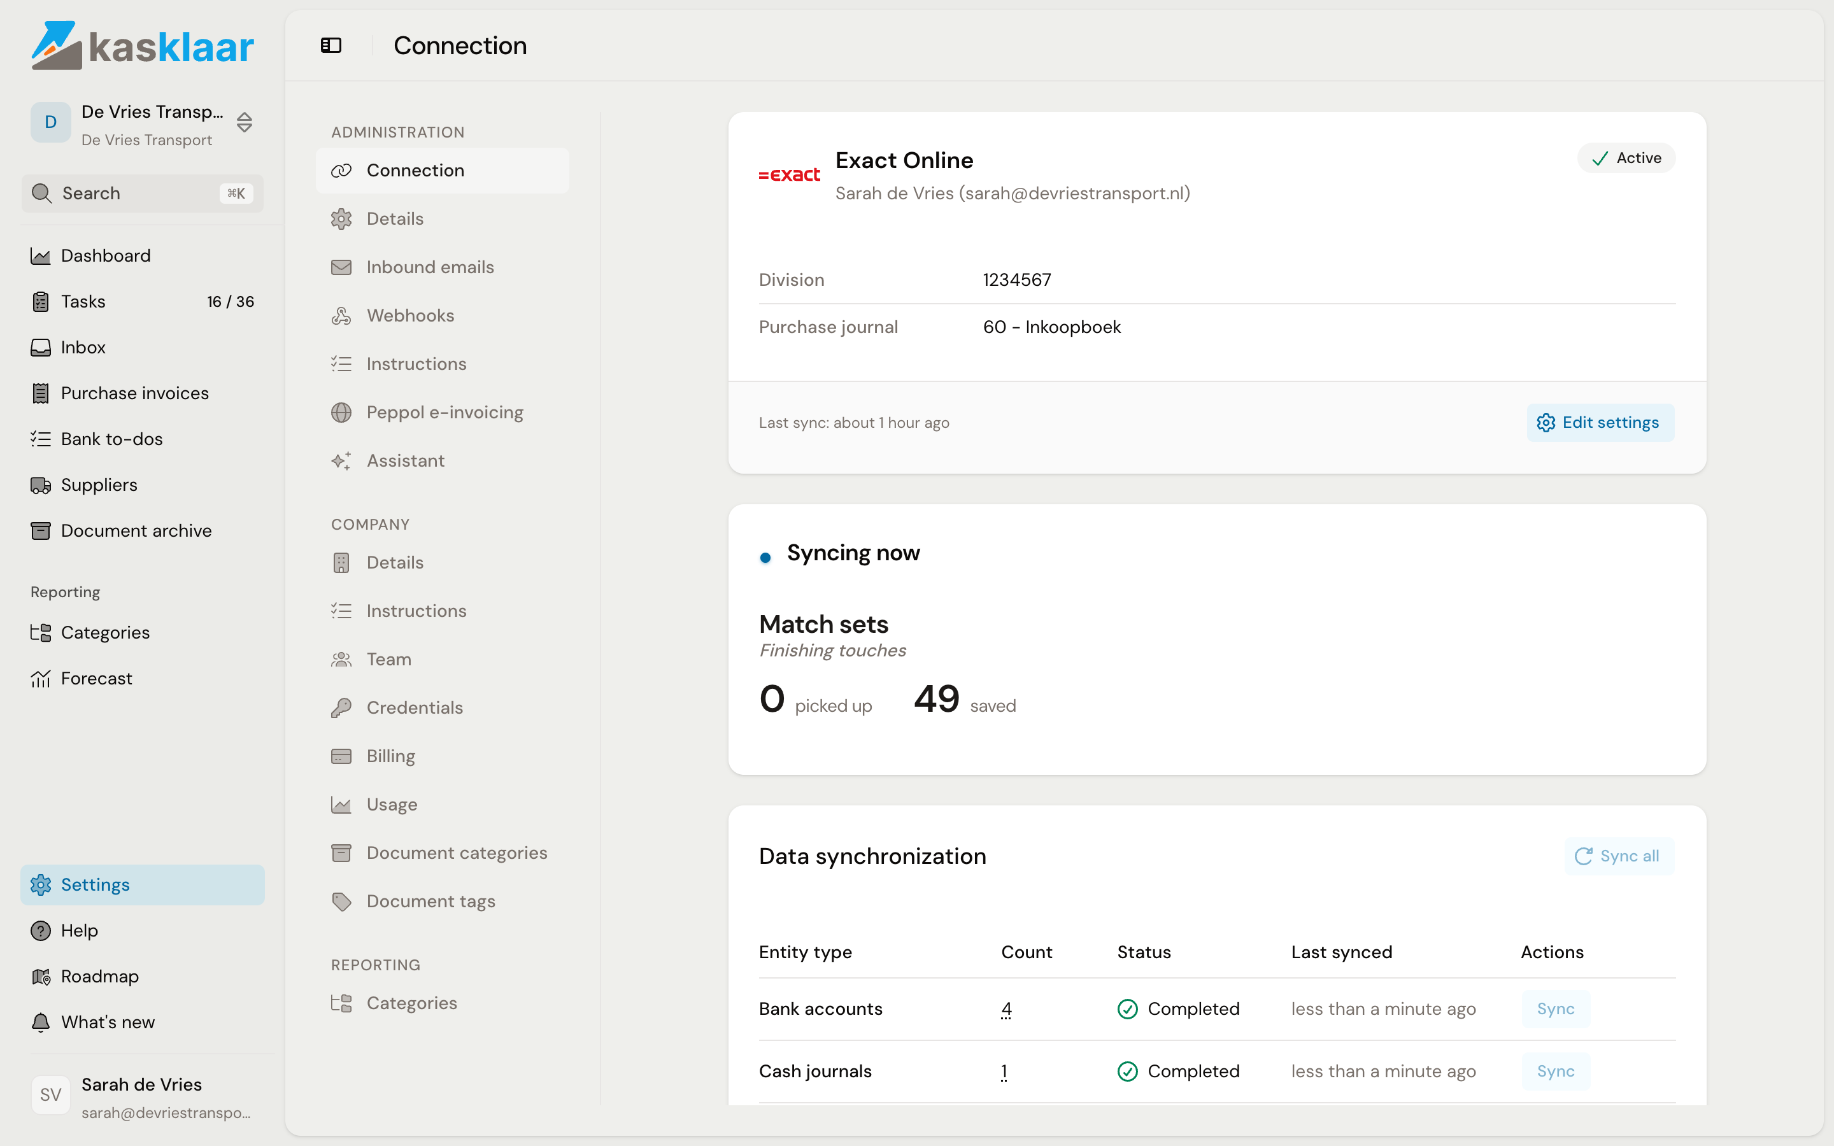
Task: Open the Assistant sparkle icon
Action: [341, 461]
